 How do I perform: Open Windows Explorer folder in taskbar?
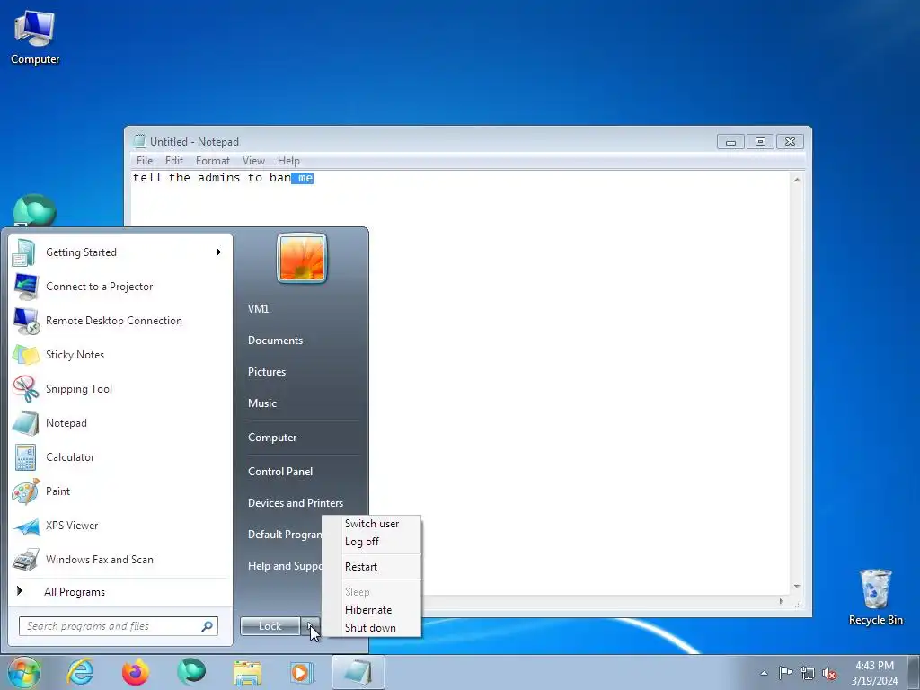click(247, 673)
